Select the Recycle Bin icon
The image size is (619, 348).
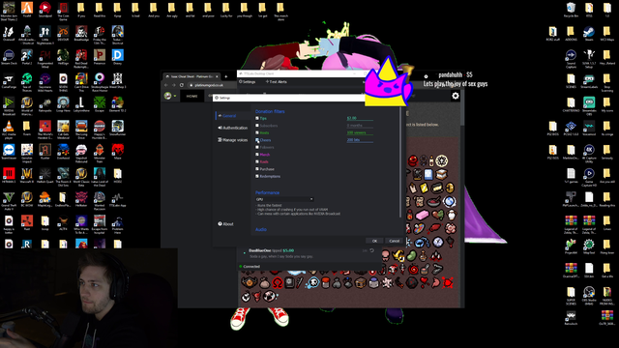click(571, 10)
